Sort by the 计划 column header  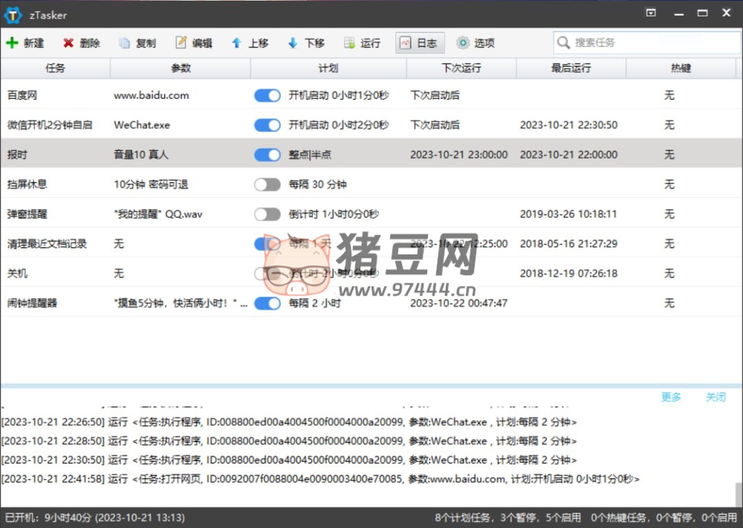tap(328, 68)
